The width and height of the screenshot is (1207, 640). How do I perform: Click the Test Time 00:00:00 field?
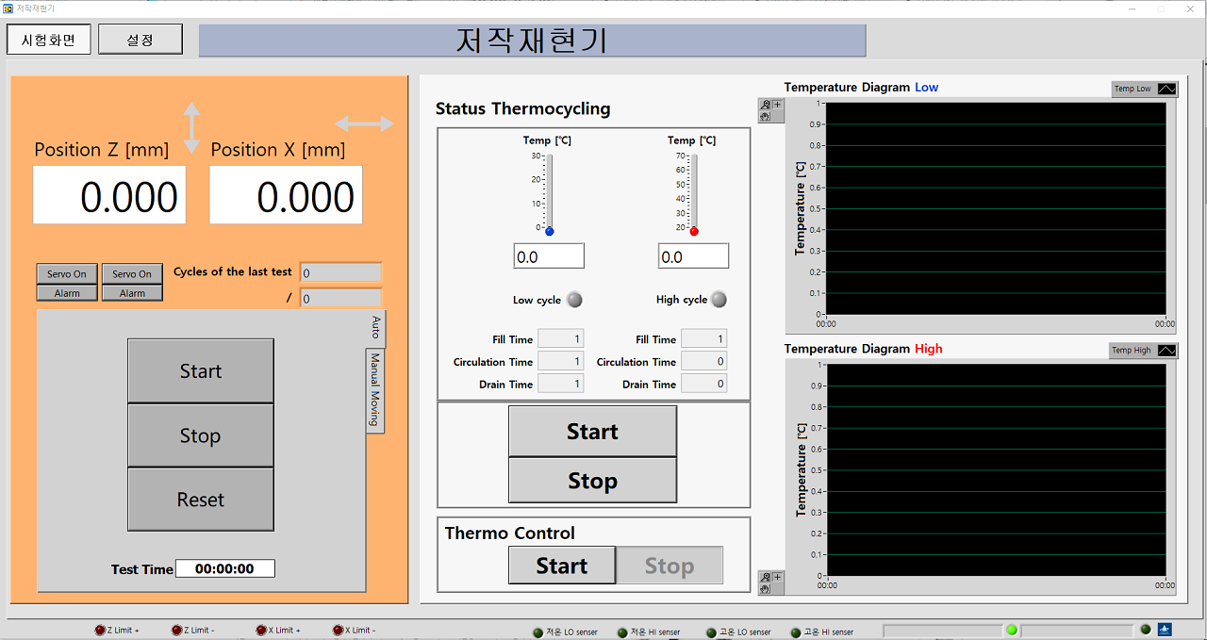click(225, 568)
